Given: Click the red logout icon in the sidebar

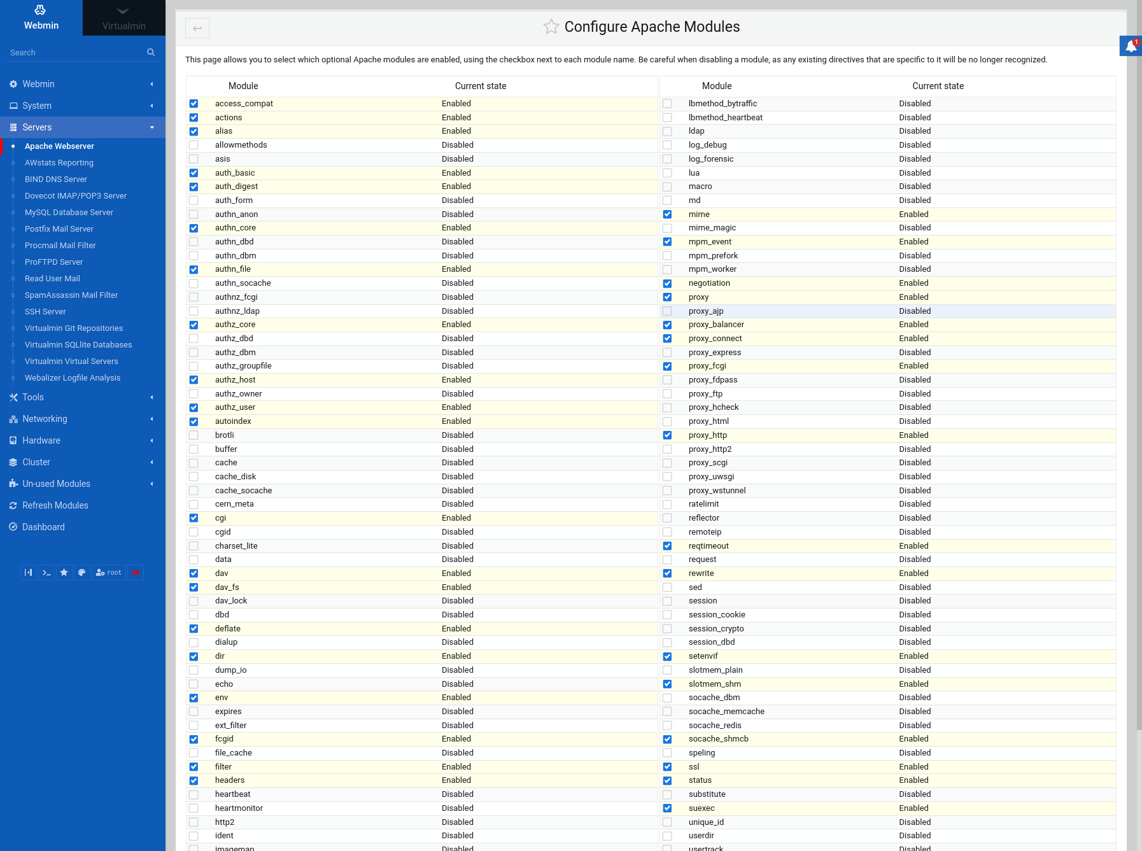Looking at the screenshot, I should [x=136, y=572].
